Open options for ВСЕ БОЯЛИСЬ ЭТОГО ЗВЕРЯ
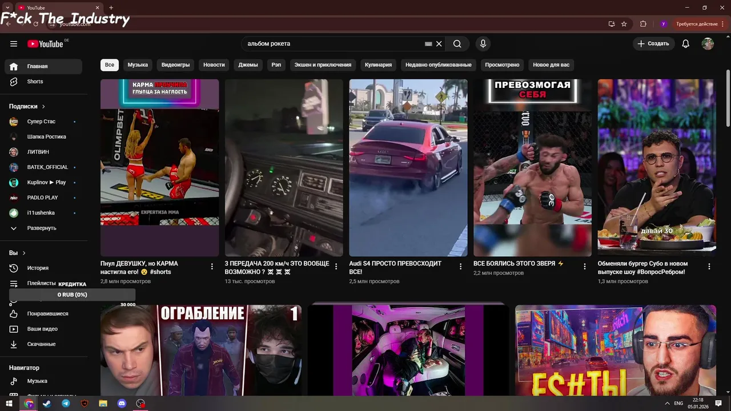 585,267
